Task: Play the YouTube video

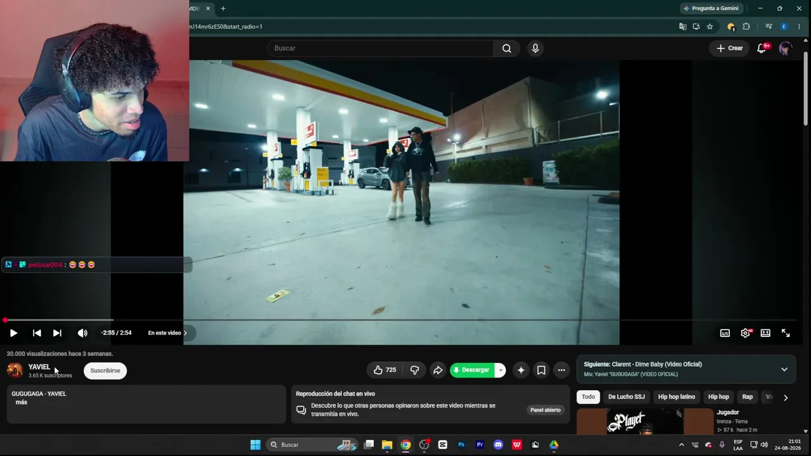Action: click(13, 333)
